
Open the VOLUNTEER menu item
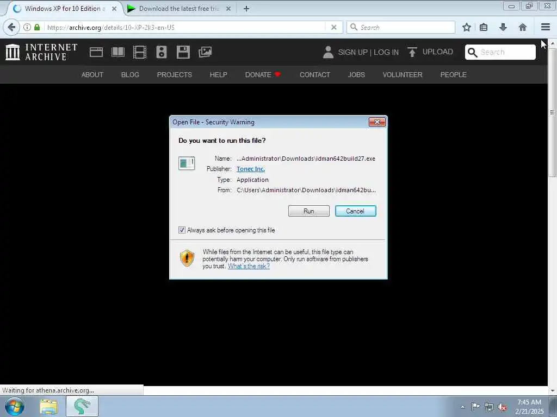pyautogui.click(x=403, y=75)
